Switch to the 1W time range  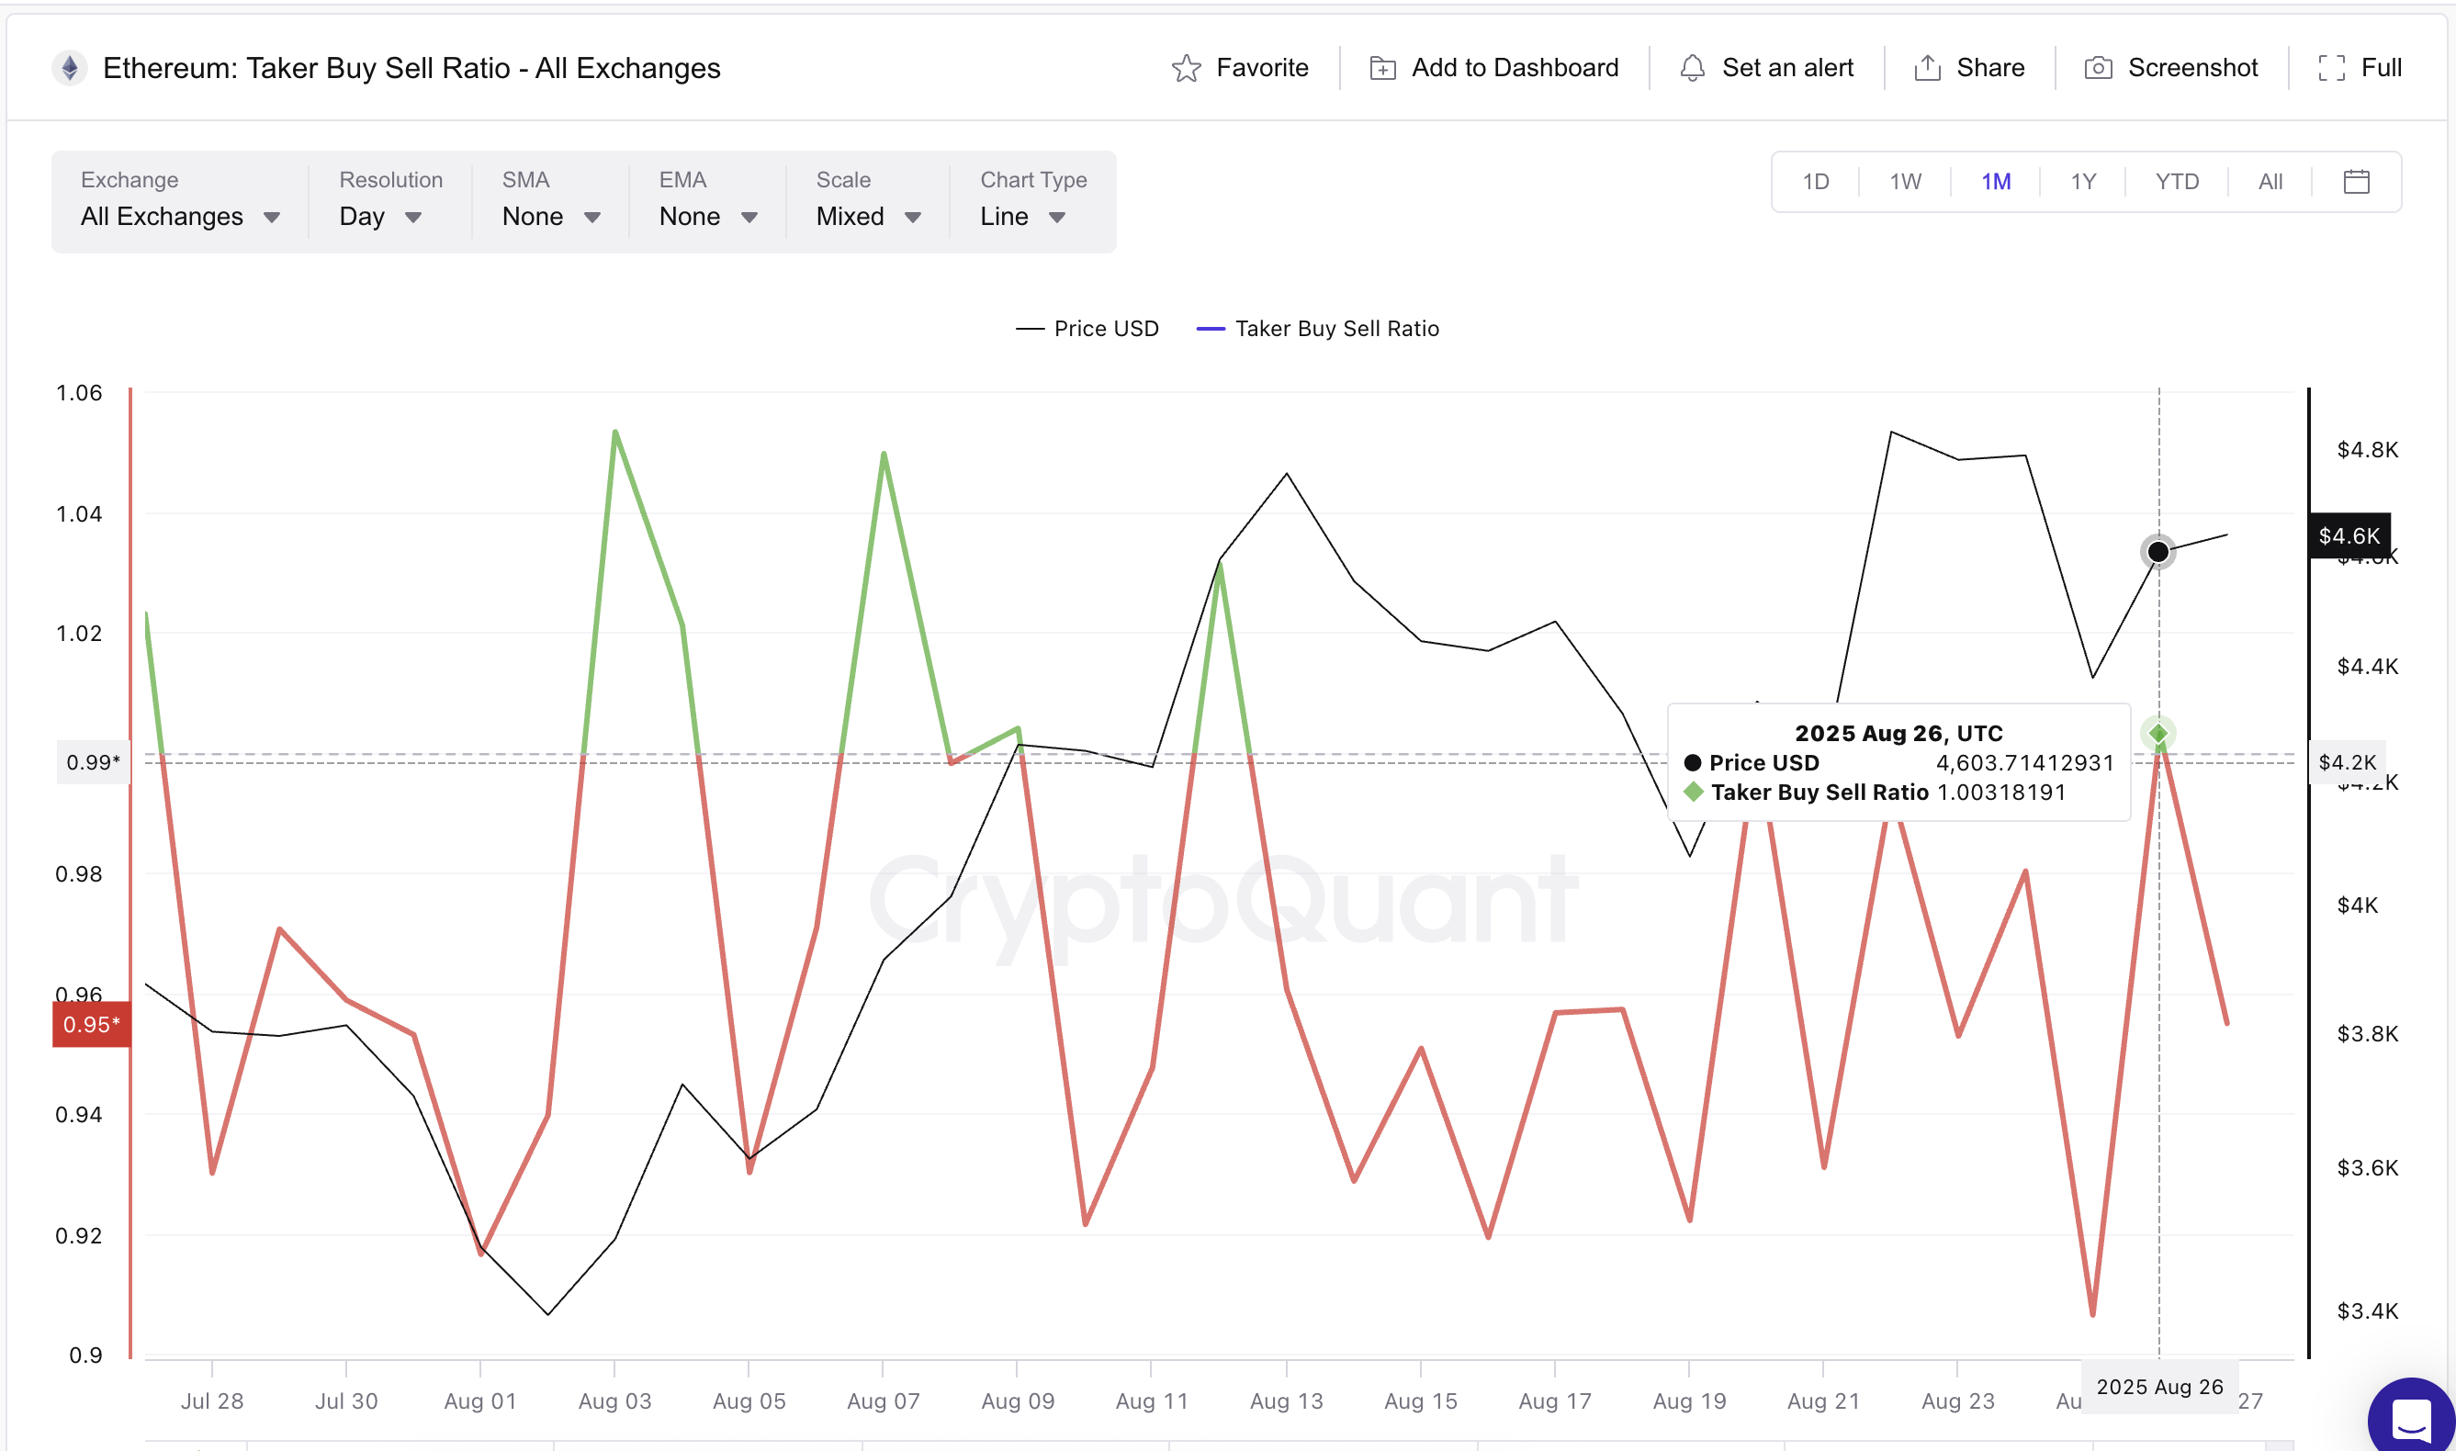click(1905, 182)
